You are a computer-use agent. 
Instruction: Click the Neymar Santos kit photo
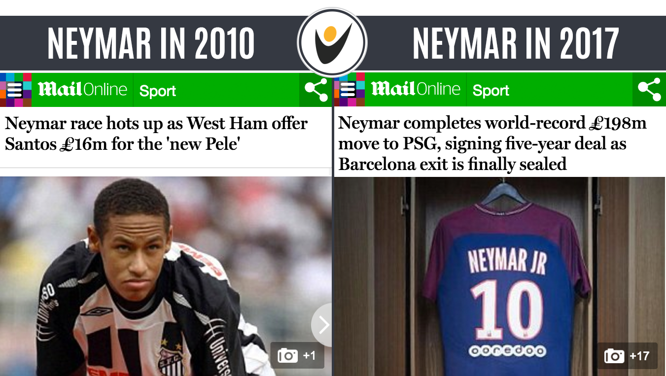tap(166, 276)
